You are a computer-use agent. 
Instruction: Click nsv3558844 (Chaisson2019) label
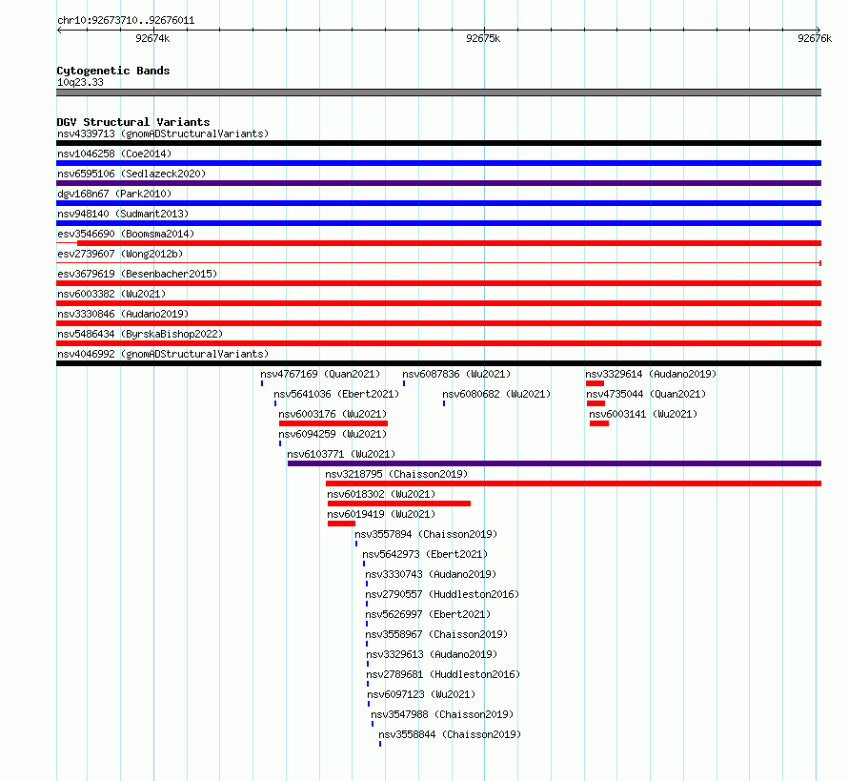click(450, 734)
